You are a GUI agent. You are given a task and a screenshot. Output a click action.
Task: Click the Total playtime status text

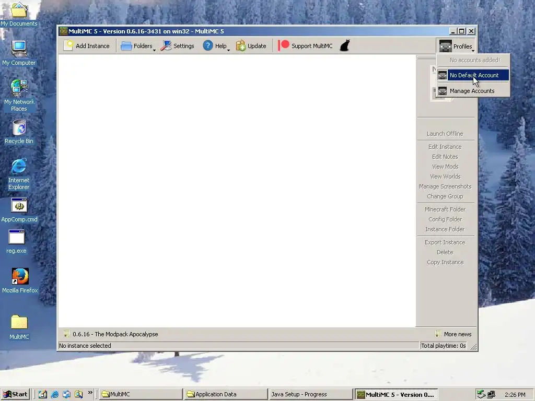click(443, 346)
